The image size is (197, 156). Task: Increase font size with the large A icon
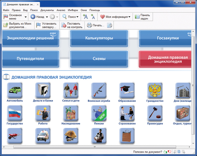85,17
